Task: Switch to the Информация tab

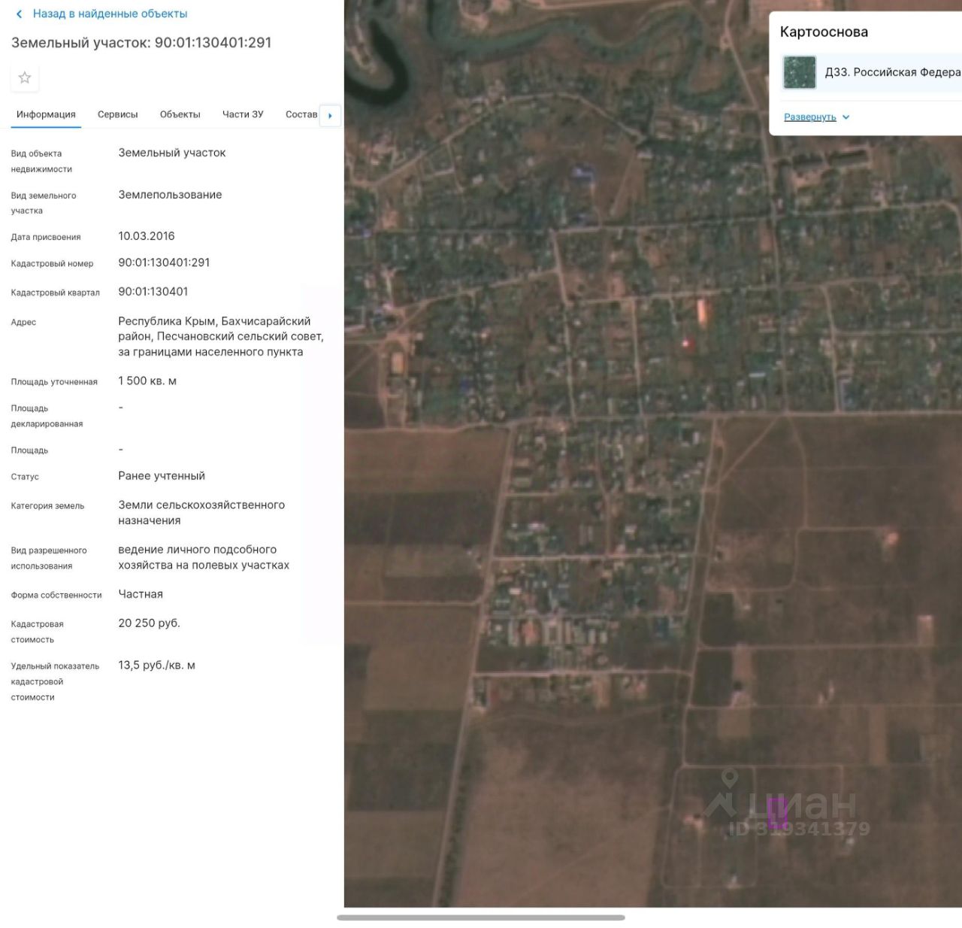Action: (46, 114)
